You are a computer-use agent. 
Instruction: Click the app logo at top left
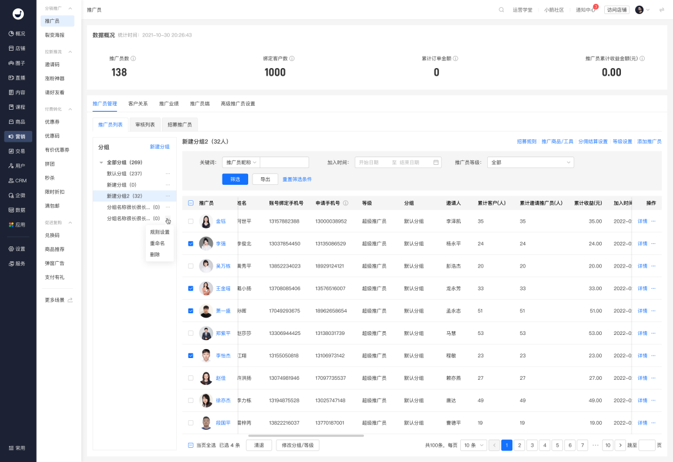coord(18,14)
